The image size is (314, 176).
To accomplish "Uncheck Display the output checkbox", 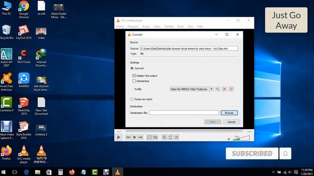I will pyautogui.click(x=134, y=76).
